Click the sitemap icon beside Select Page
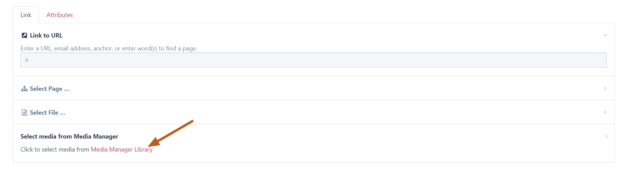 [x=24, y=89]
